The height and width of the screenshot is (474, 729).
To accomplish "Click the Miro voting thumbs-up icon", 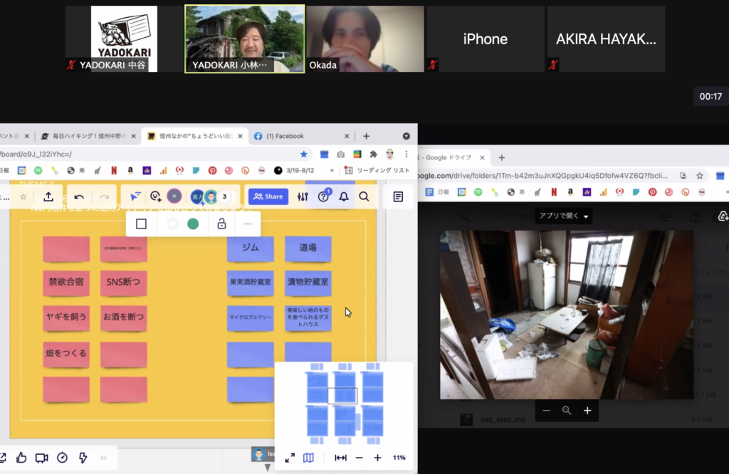I will (21, 458).
